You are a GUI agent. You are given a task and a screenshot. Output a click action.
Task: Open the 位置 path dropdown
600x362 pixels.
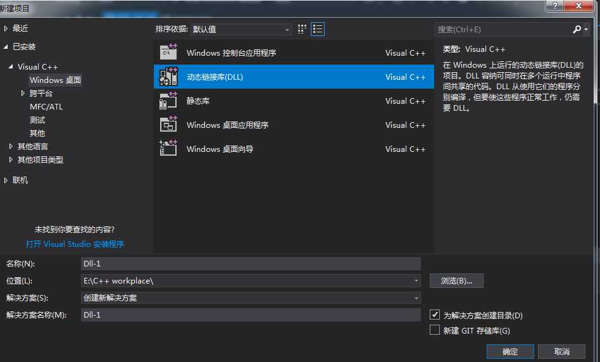(416, 280)
